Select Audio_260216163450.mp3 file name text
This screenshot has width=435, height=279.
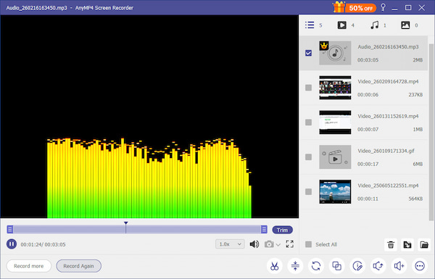click(x=388, y=47)
